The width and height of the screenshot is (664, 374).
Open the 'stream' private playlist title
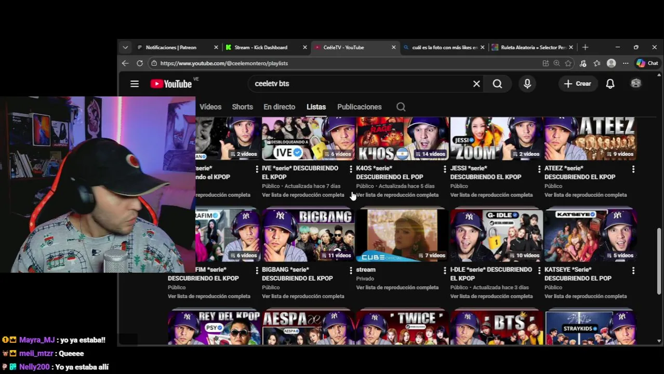coord(366,270)
